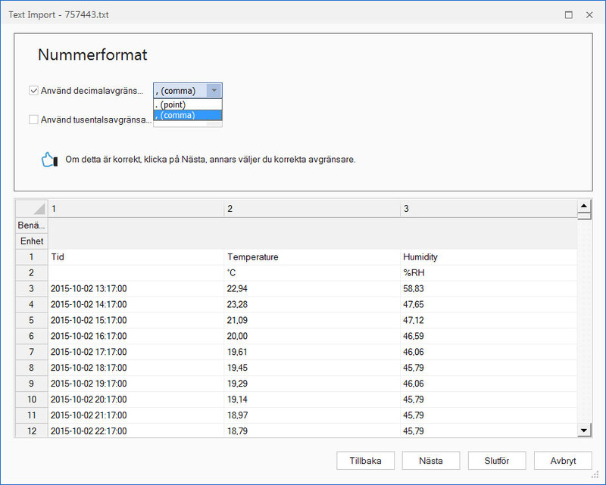This screenshot has width=606, height=485.
Task: Click the vertical scrollbar thumb
Action: tap(584, 216)
